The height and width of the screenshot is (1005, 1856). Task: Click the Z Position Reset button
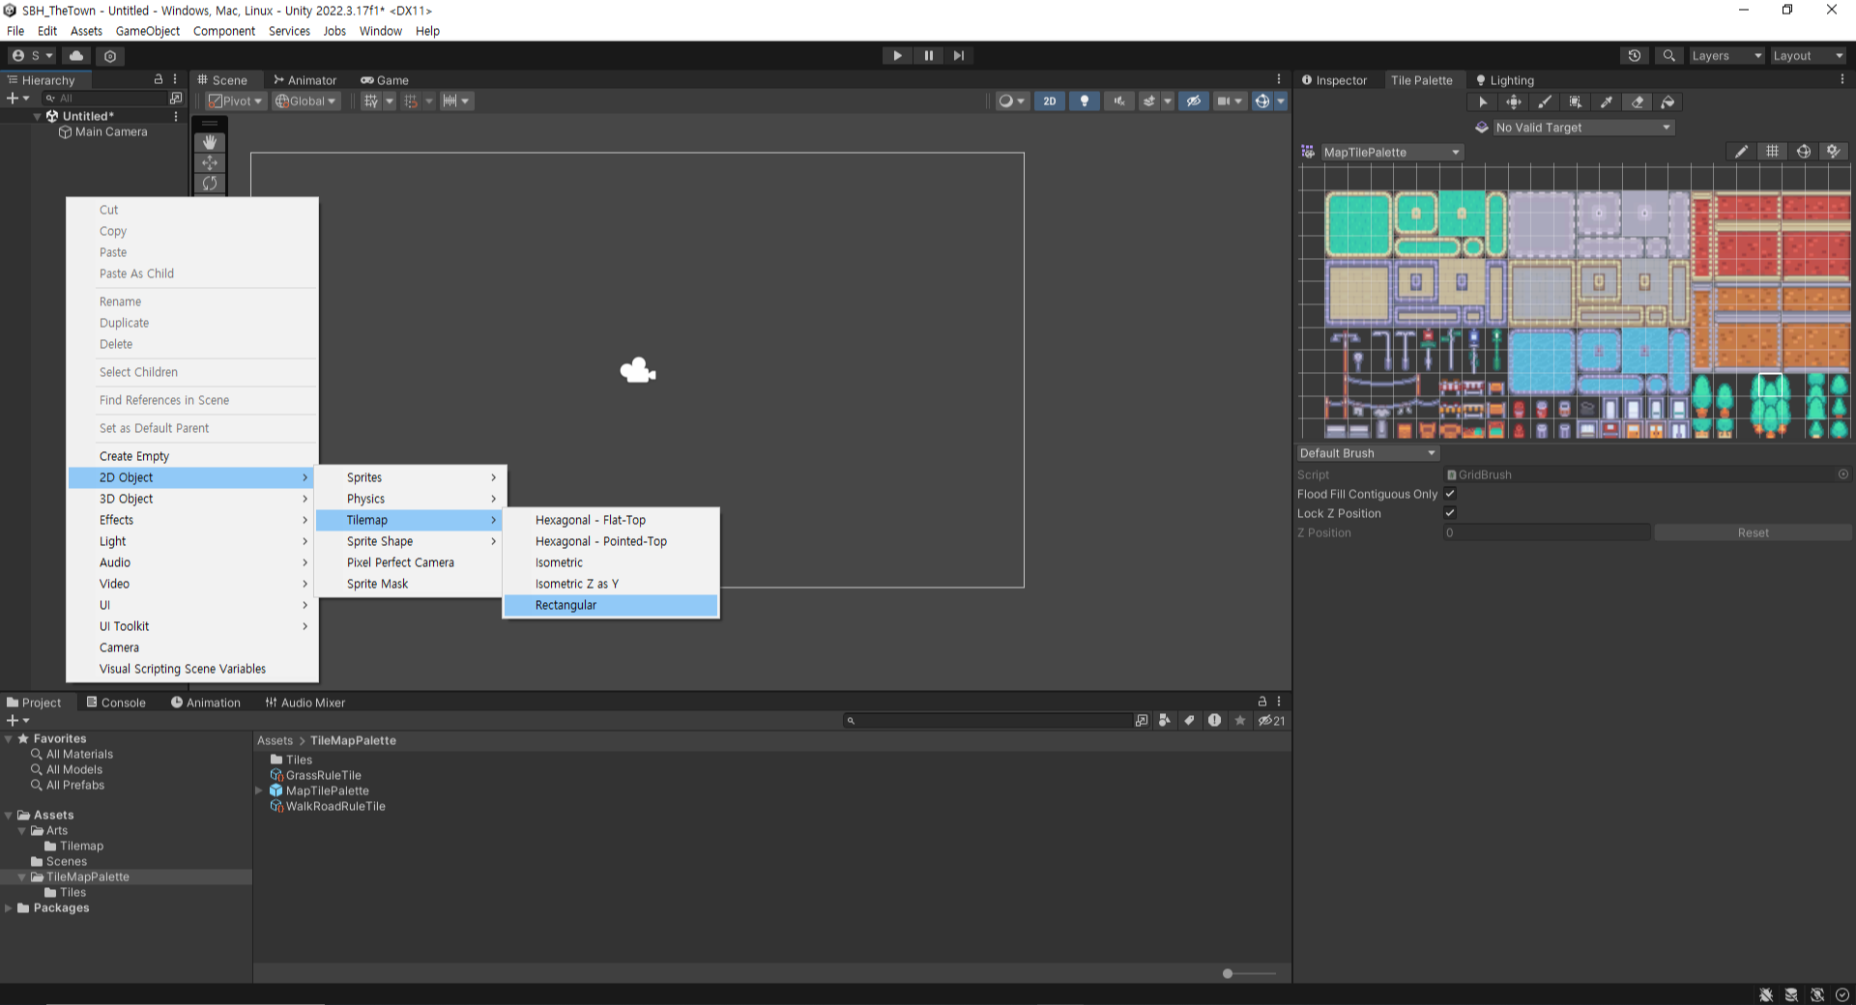click(x=1753, y=532)
